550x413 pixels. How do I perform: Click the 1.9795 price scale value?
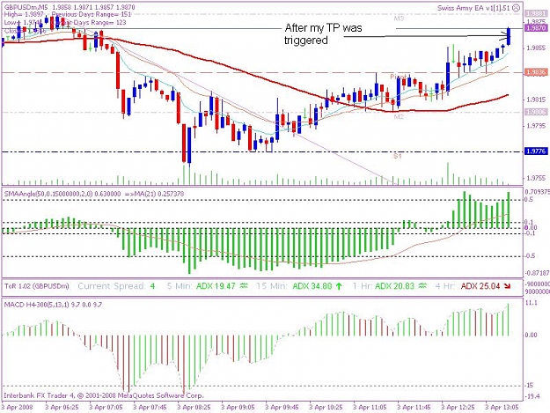[x=536, y=126]
